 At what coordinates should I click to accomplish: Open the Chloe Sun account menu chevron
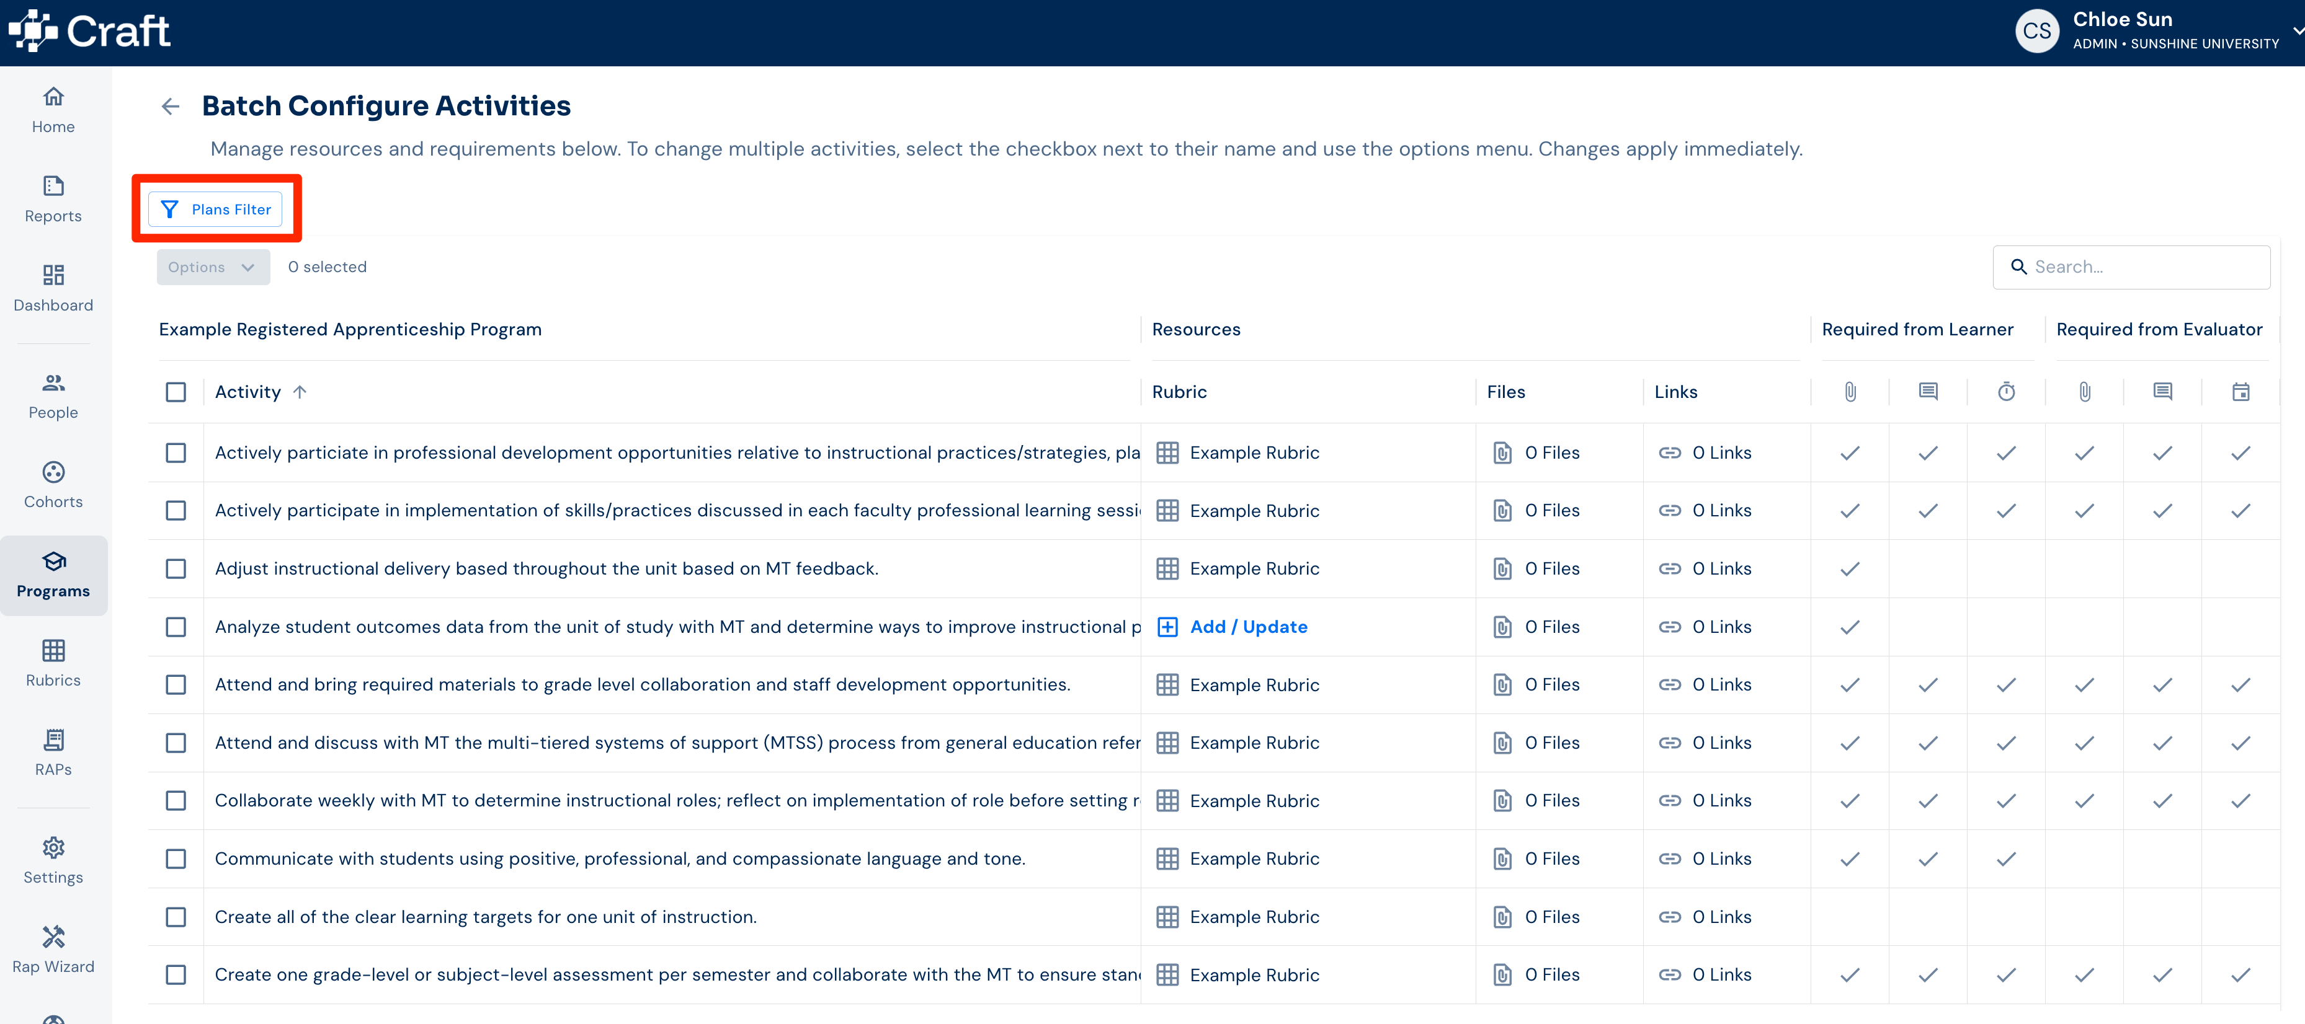(x=2297, y=31)
